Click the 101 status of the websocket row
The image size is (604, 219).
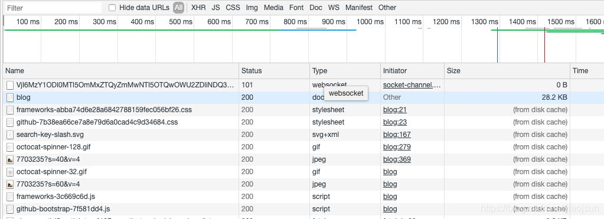[247, 85]
